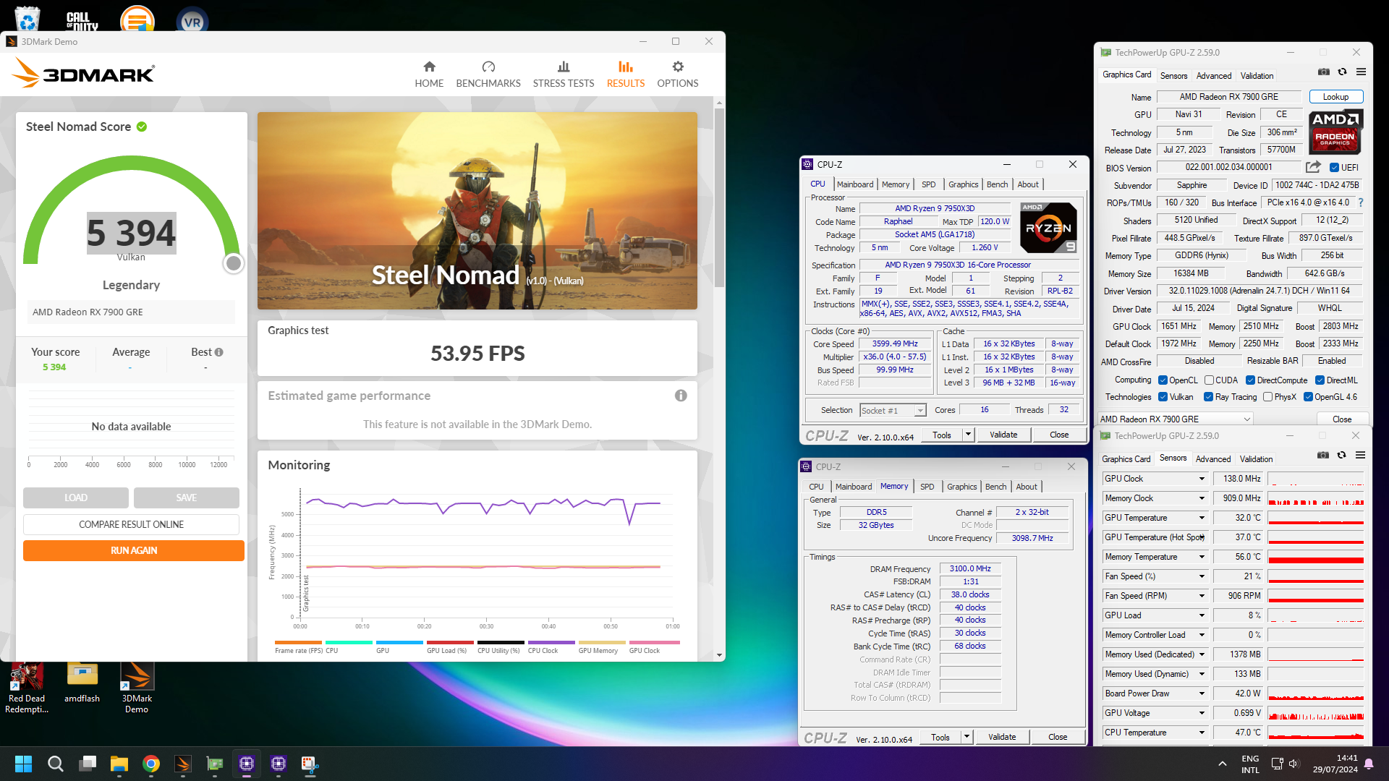
Task: Toggle the CUDA checkbox in GPU-Z
Action: [x=1209, y=380]
